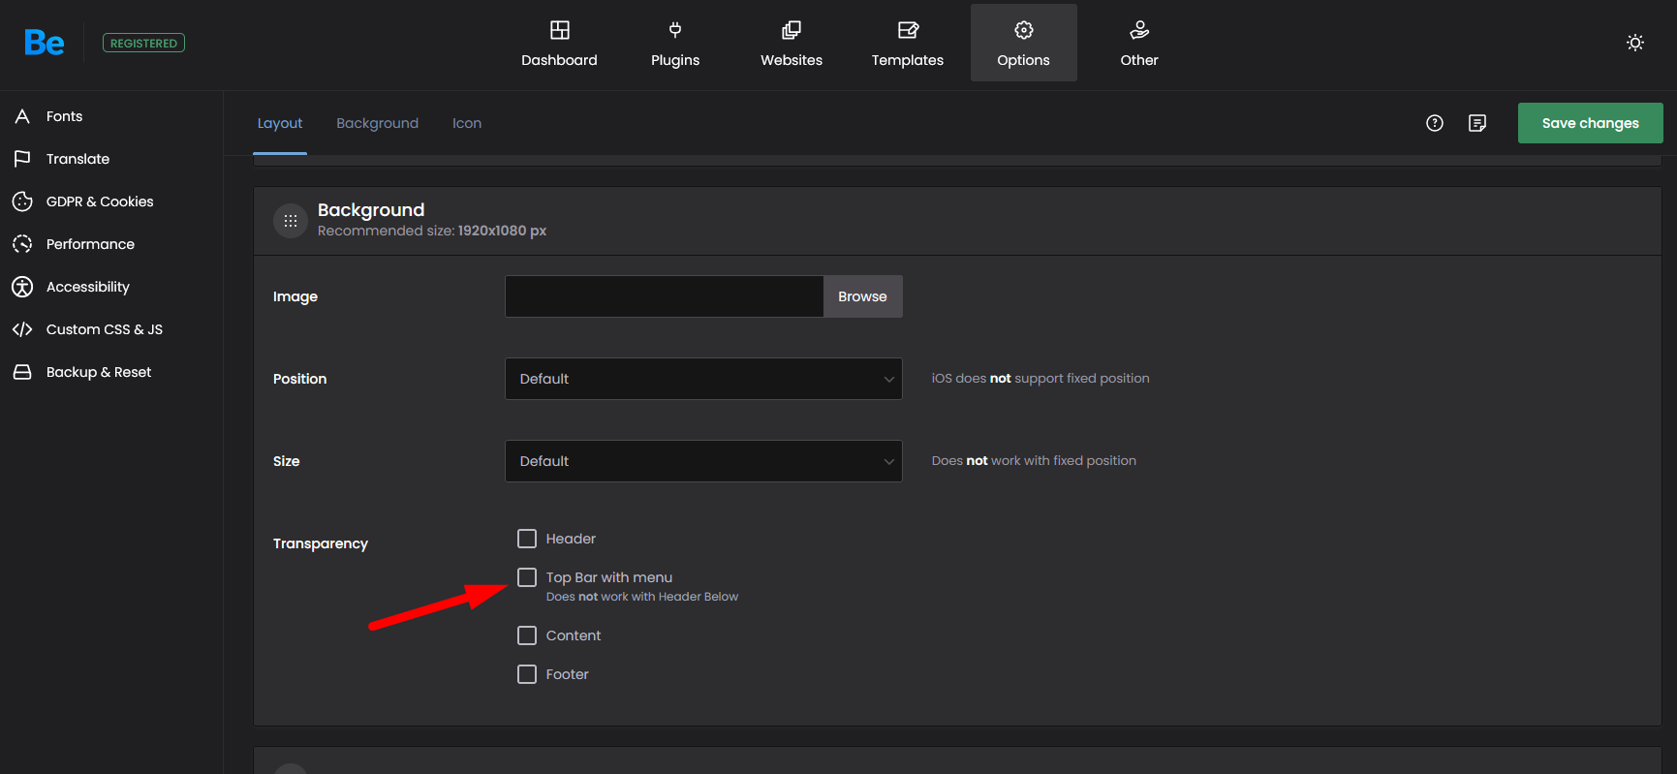The image size is (1677, 774).
Task: Open the Templates section
Action: click(x=908, y=43)
